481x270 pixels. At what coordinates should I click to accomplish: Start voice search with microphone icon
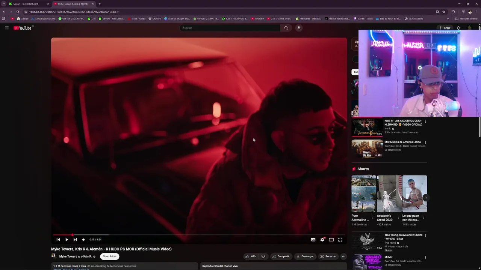coord(299,28)
